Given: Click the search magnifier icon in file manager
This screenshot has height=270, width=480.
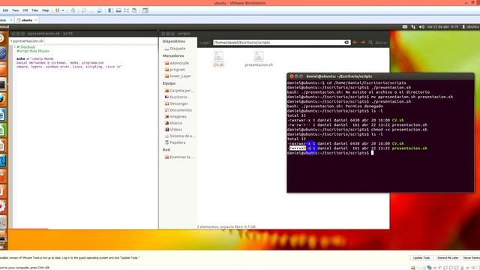Looking at the screenshot, I should click(370, 42).
